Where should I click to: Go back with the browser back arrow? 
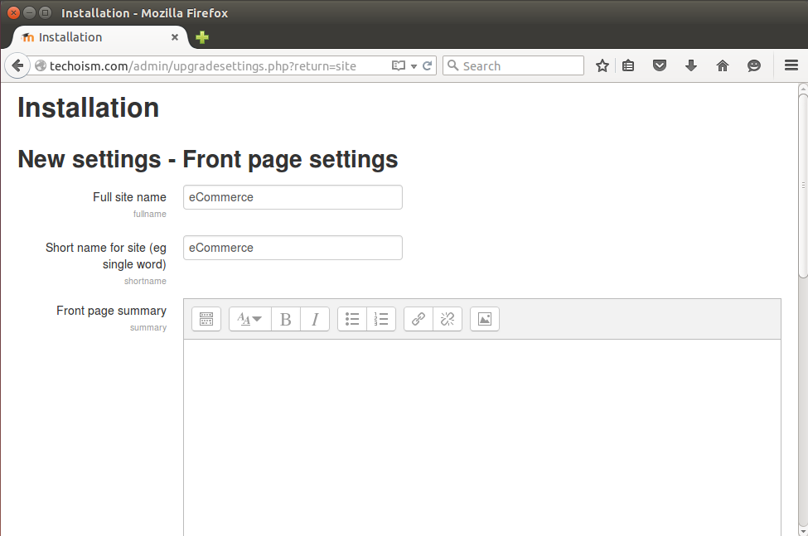coord(17,66)
